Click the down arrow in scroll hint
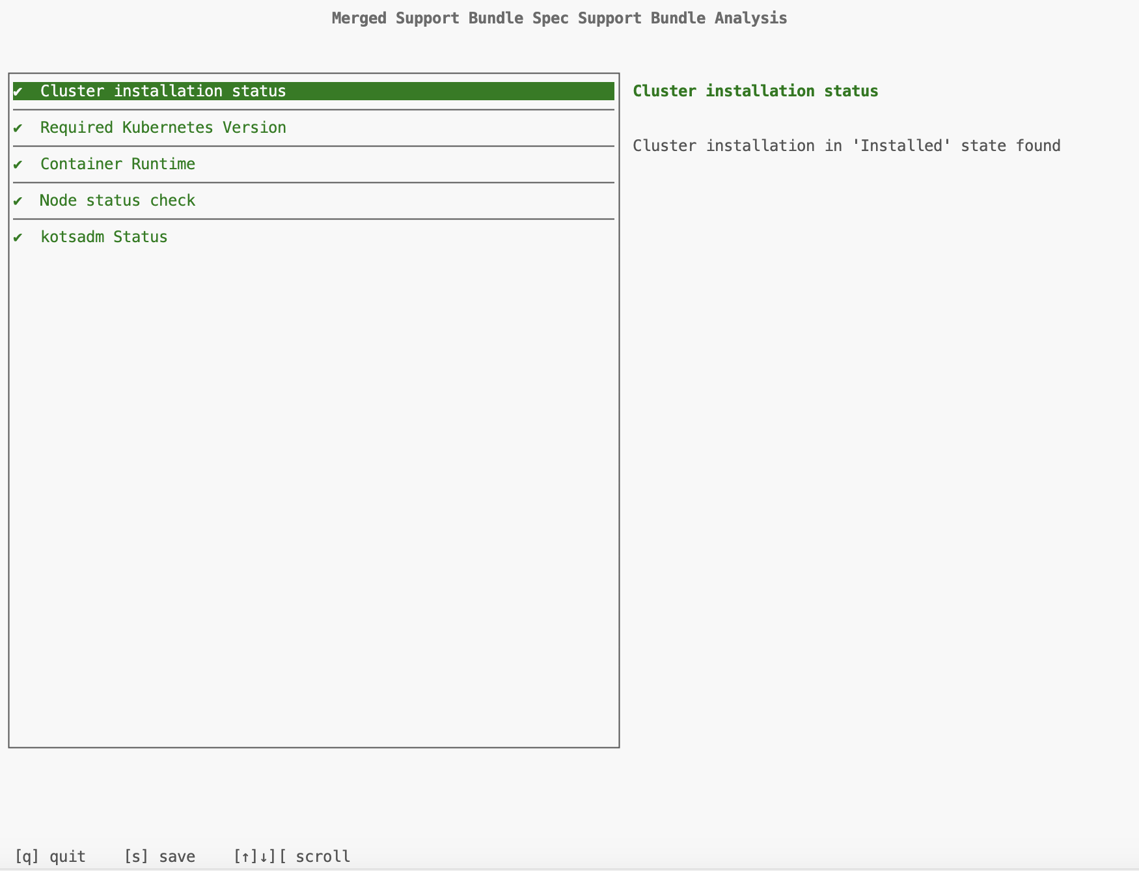The image size is (1139, 871). pos(264,857)
